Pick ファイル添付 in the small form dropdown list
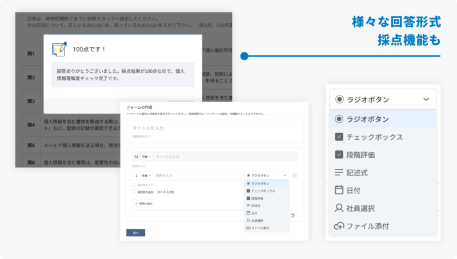Viewport: 457px width, 259px height. coord(261,227)
